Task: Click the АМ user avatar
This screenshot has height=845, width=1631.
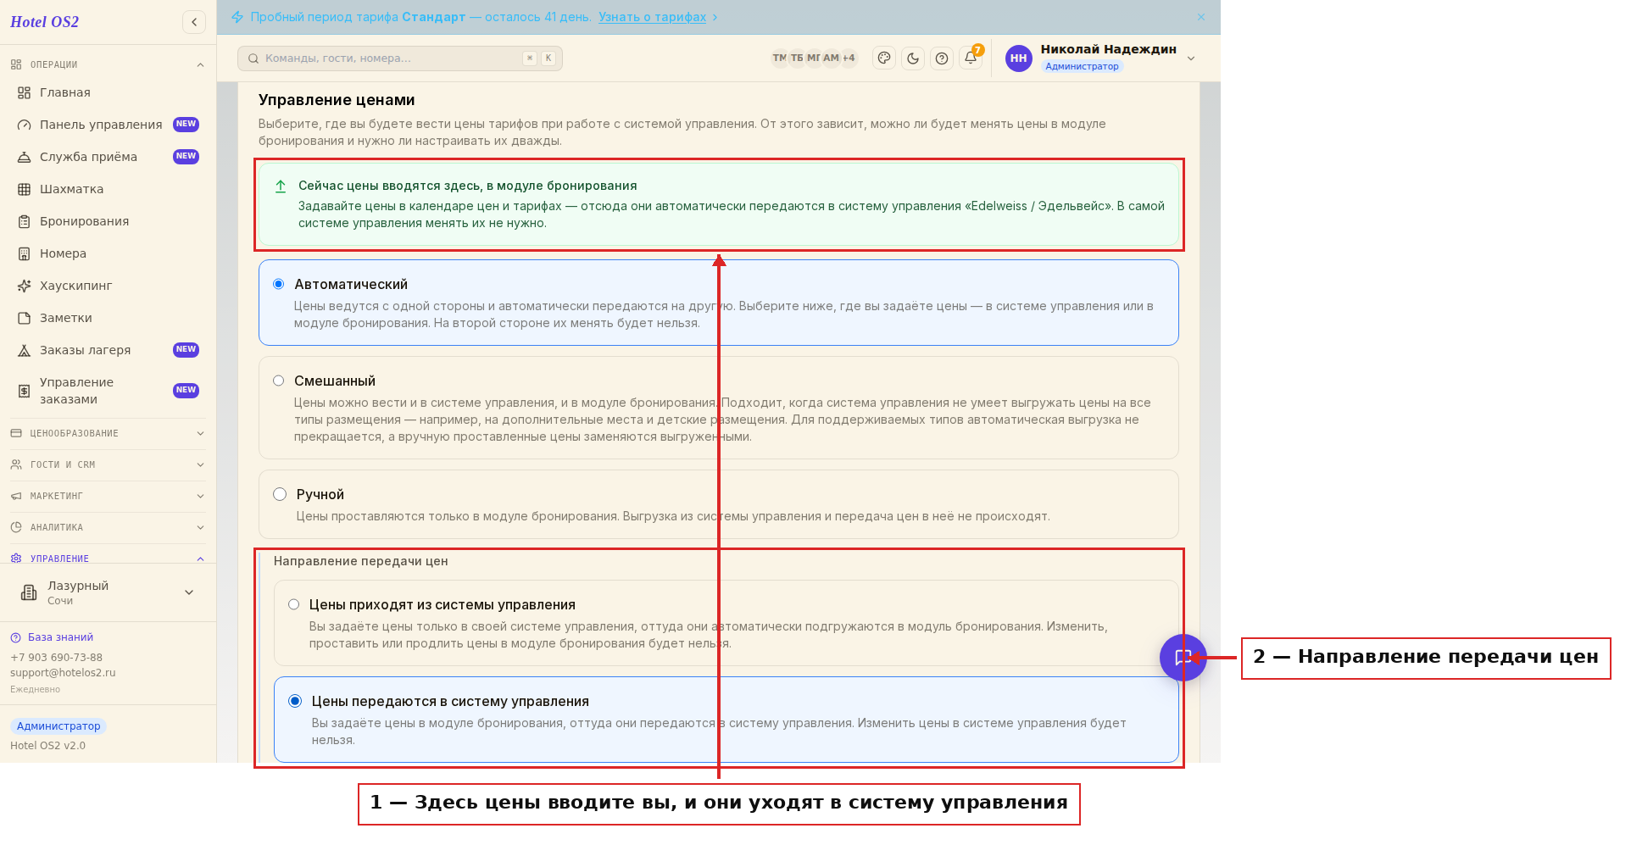Action: coord(831,58)
